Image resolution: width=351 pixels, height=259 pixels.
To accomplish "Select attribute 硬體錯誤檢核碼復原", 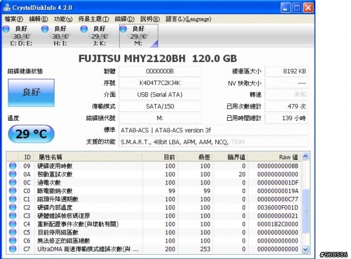I will click(64, 216).
